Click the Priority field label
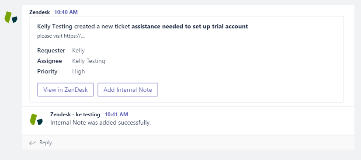 (x=47, y=71)
